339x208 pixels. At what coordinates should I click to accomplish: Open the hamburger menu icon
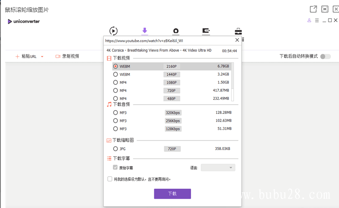(x=317, y=20)
